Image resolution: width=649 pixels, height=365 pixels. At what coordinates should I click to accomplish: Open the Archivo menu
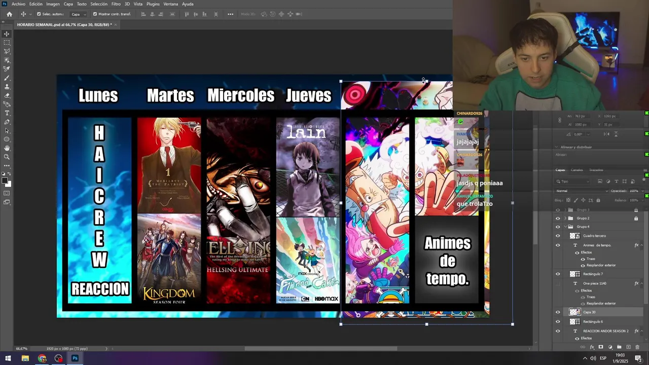pos(18,4)
